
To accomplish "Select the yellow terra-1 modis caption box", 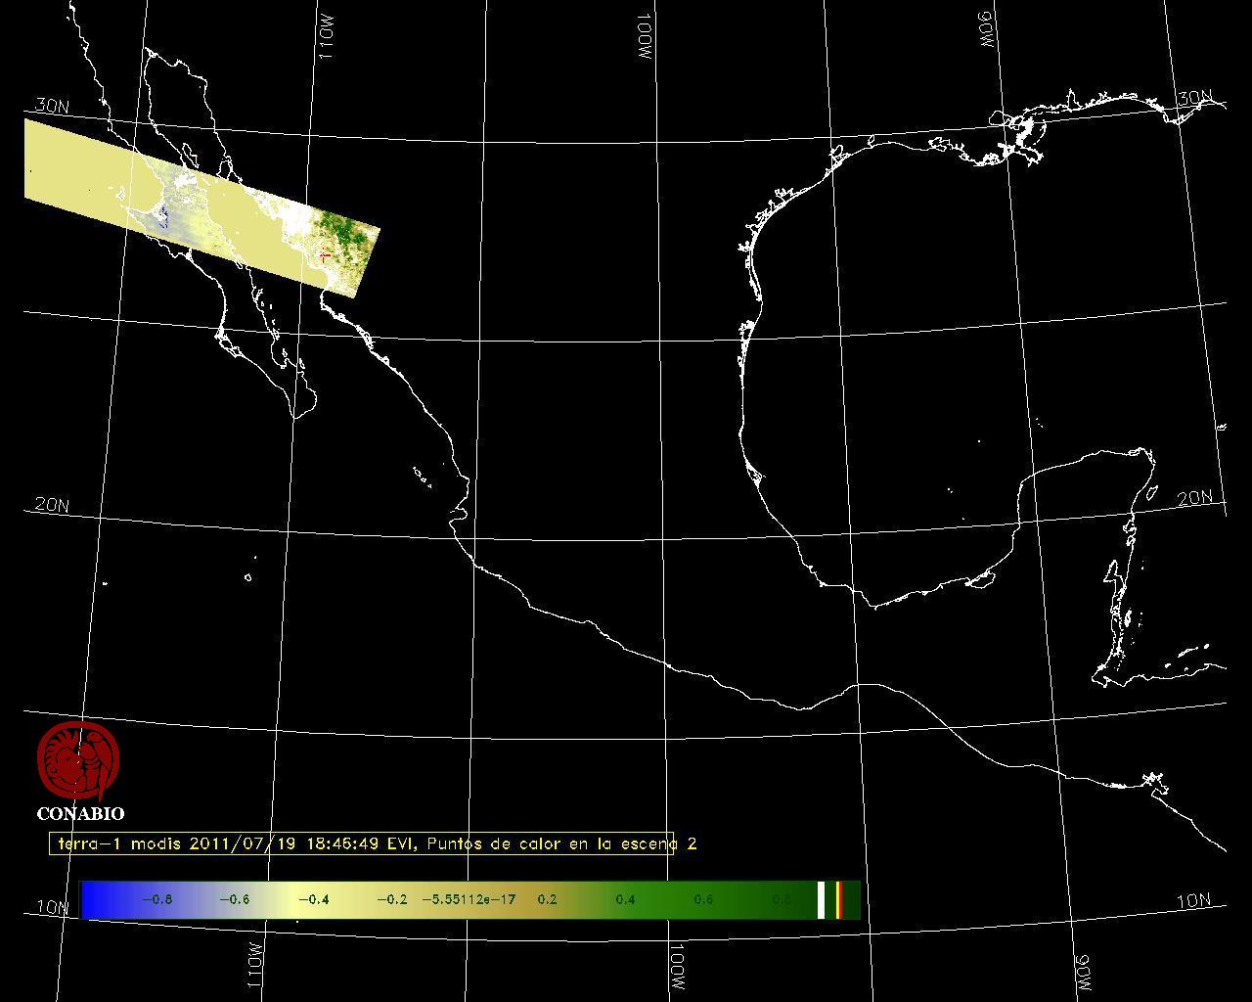I will point(362,843).
